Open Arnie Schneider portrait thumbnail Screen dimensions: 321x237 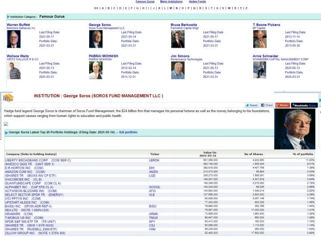259,70
